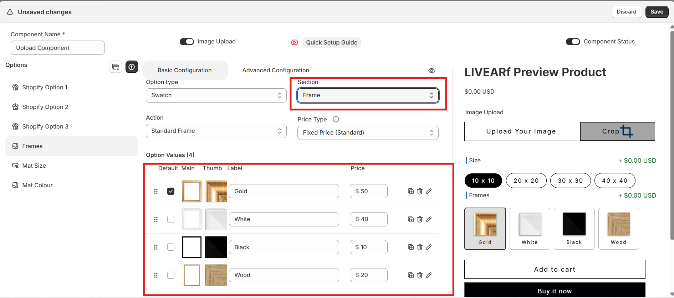Click the unsaved changes warning icon
This screenshot has width=674, height=298.
tap(10, 12)
